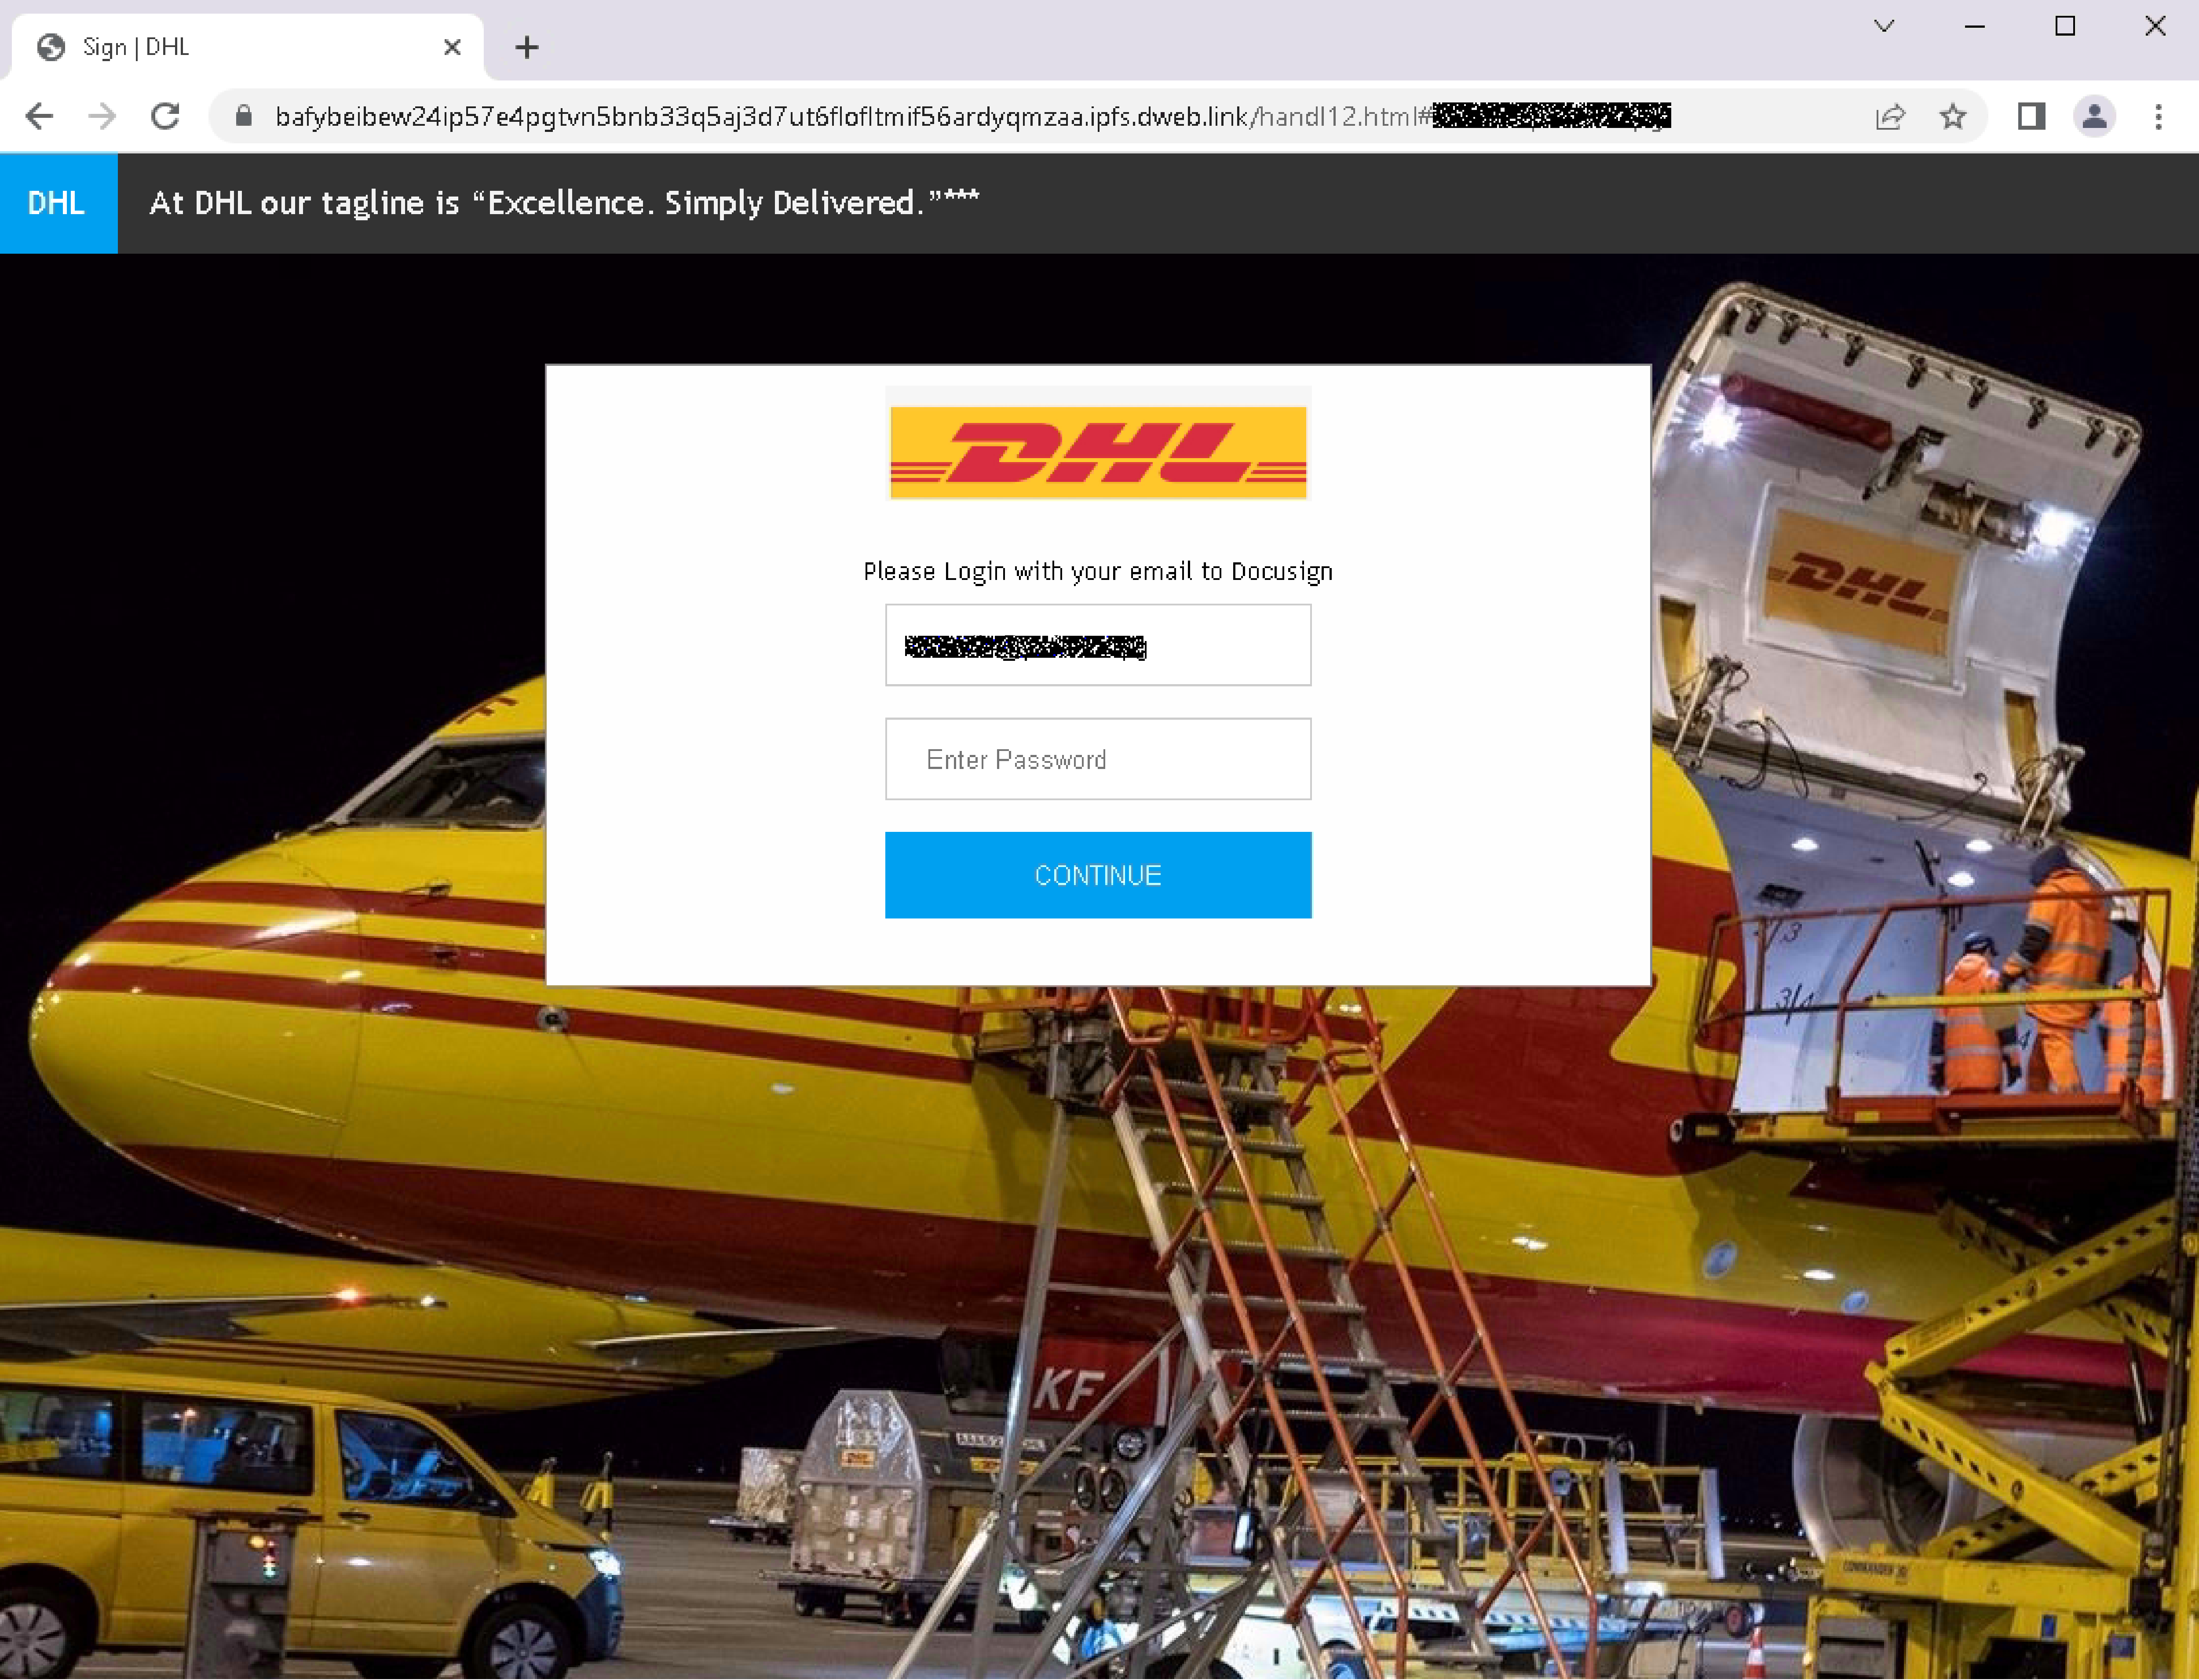Screen dimensions: 2199x1680
Task: Click the tagline text in the dark banner
Action: (563, 203)
